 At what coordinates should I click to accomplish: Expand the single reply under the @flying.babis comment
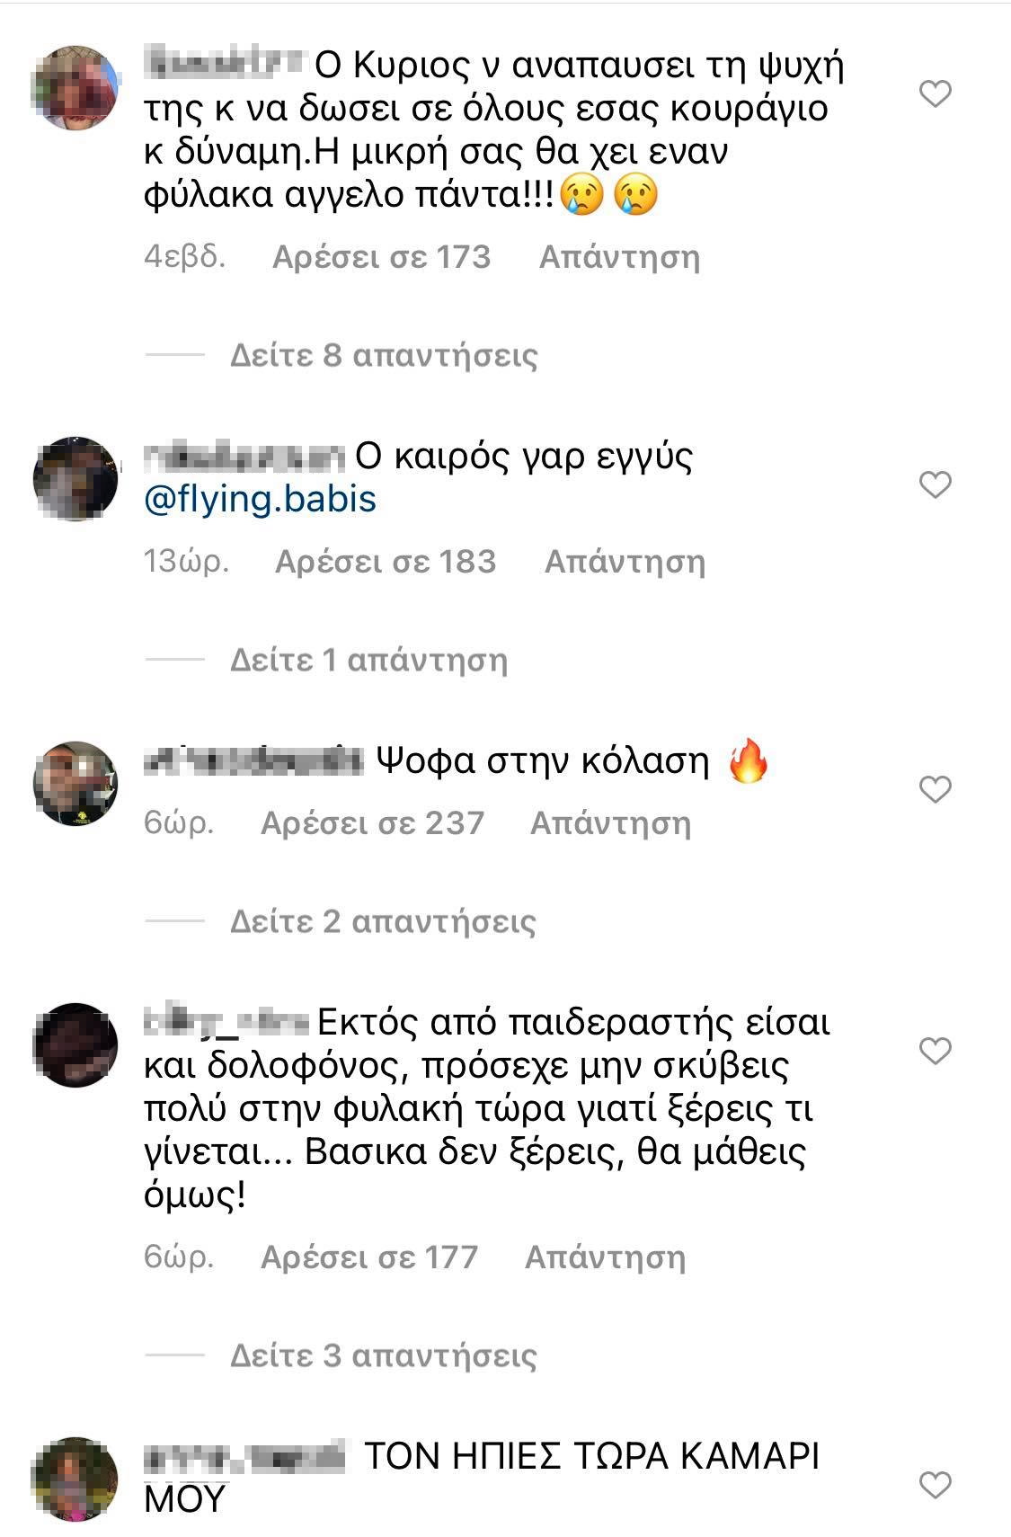[x=368, y=660]
